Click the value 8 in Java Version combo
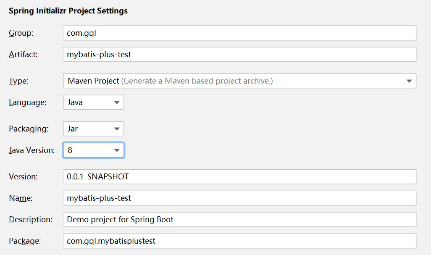Screen dimensions: 431x255 (70, 150)
